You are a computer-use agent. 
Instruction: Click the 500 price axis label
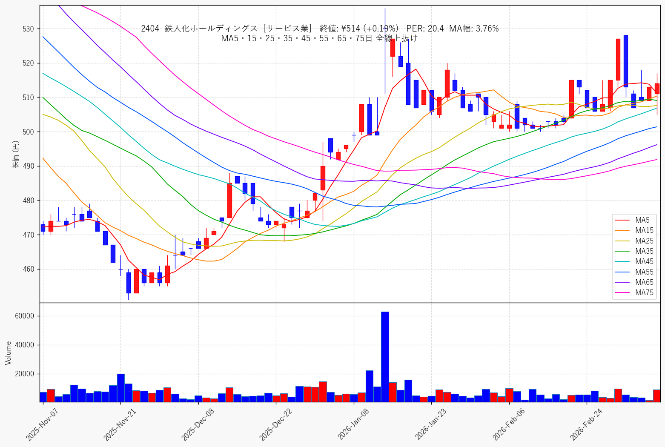point(29,132)
